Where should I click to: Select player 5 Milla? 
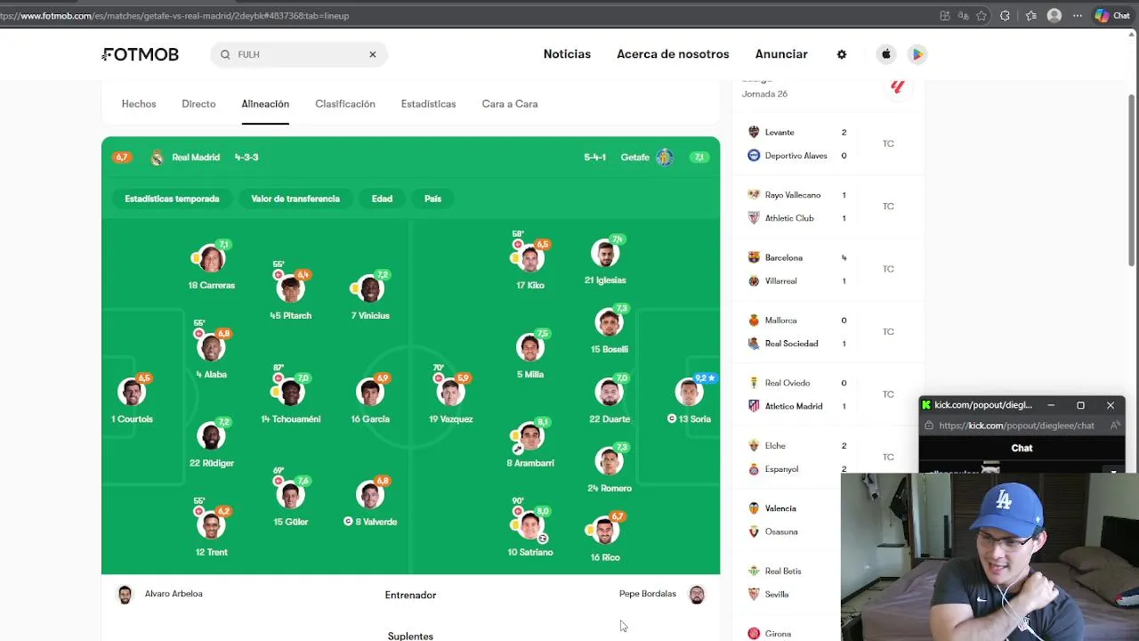click(x=530, y=353)
